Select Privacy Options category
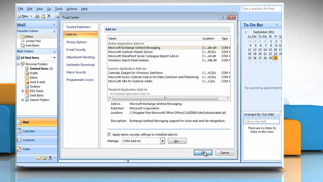Viewport: 323px width, 182px height. click(76, 42)
